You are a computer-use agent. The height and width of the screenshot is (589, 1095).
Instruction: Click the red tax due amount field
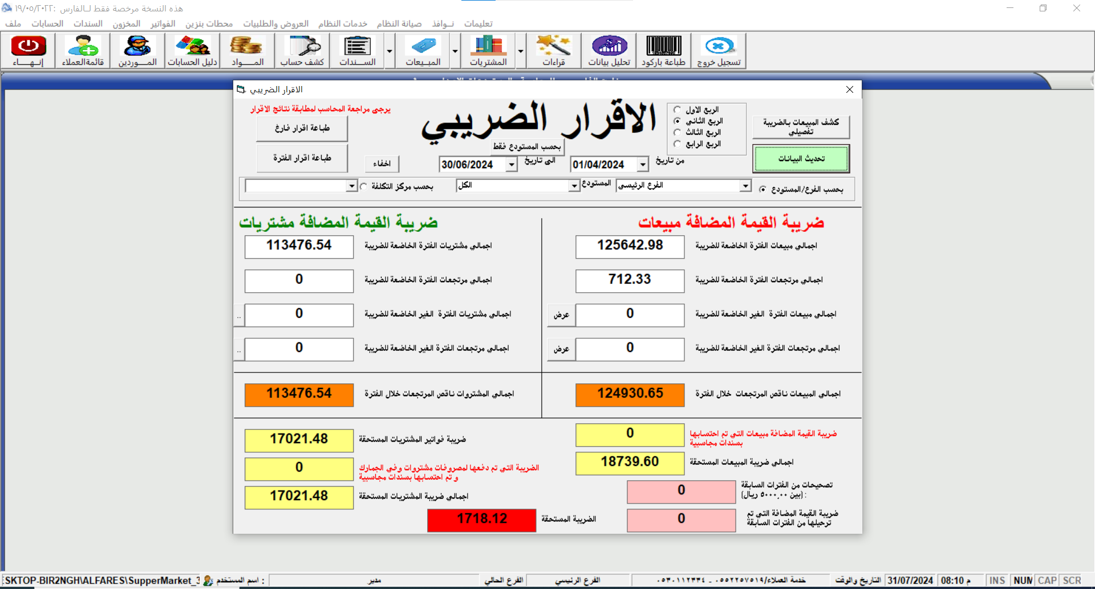(481, 519)
